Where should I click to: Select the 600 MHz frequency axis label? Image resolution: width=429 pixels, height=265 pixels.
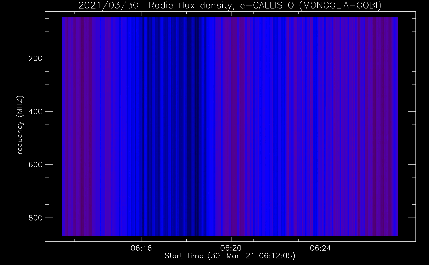[x=35, y=164]
